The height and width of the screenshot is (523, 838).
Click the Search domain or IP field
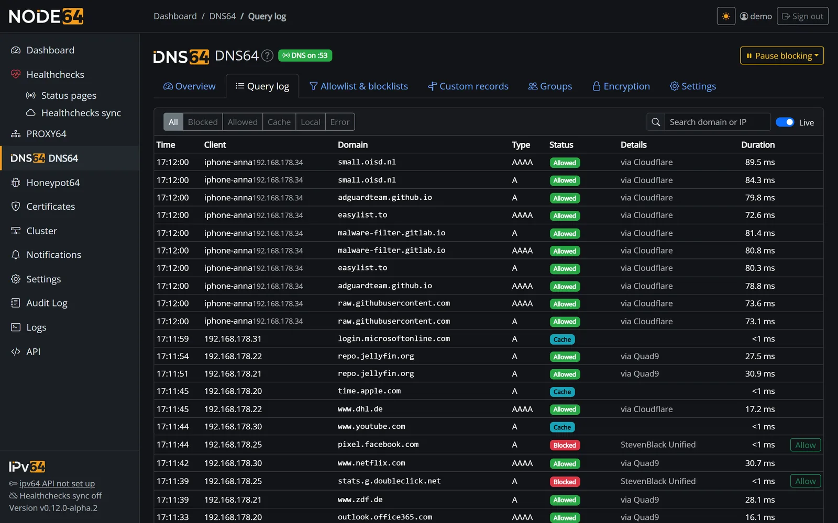(x=718, y=122)
